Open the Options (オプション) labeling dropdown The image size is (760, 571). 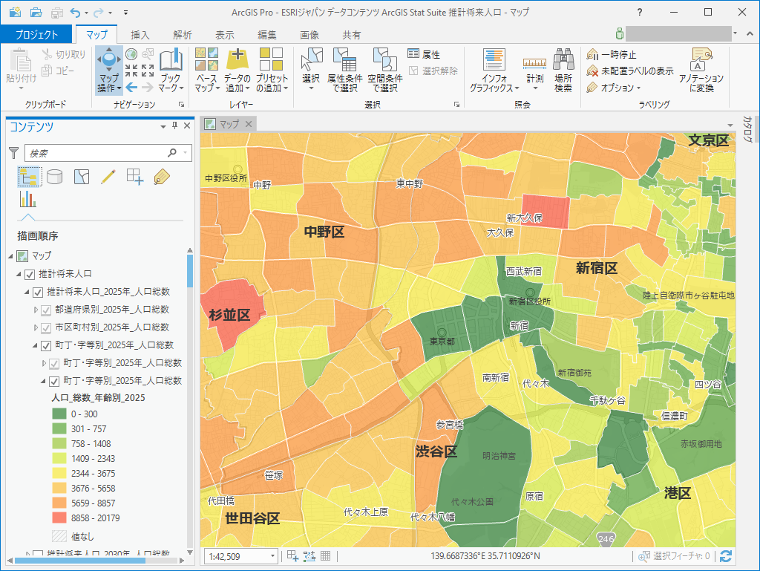click(x=614, y=88)
